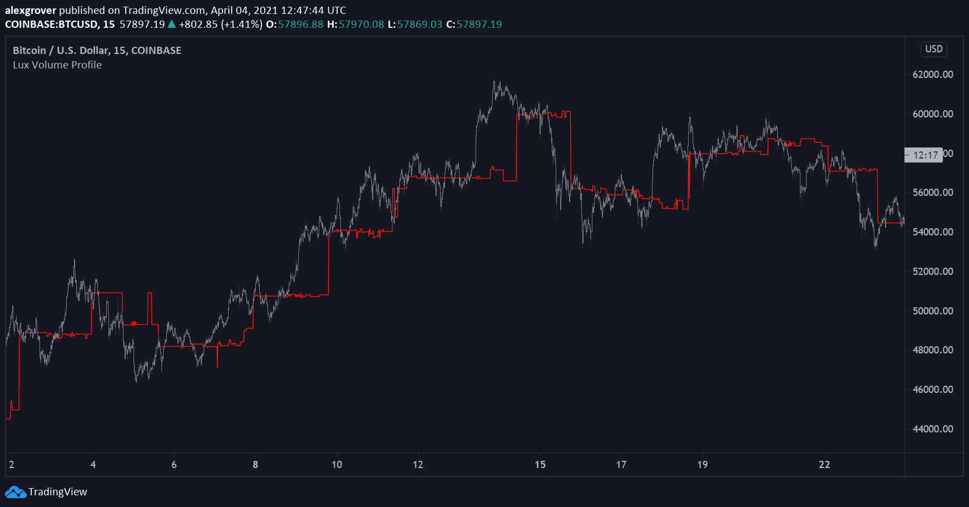Click the 54000.00 price axis label
The width and height of the screenshot is (969, 507).
tap(933, 232)
